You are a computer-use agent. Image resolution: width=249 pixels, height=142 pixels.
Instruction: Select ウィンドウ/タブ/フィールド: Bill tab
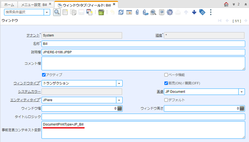click(87, 5)
